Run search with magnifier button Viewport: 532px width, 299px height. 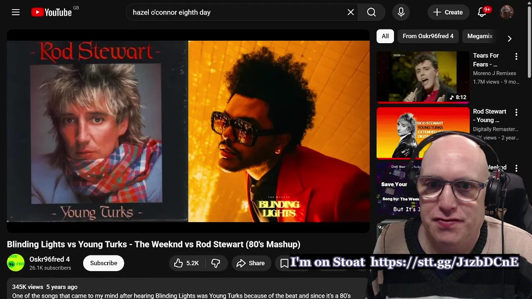coord(372,12)
